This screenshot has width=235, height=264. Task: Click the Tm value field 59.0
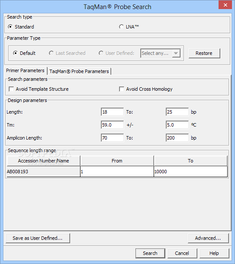tap(112, 125)
